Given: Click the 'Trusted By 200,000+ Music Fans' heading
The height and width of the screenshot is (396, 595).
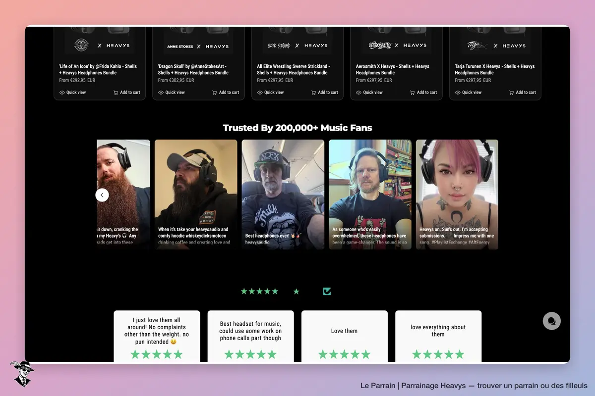Looking at the screenshot, I should [297, 128].
